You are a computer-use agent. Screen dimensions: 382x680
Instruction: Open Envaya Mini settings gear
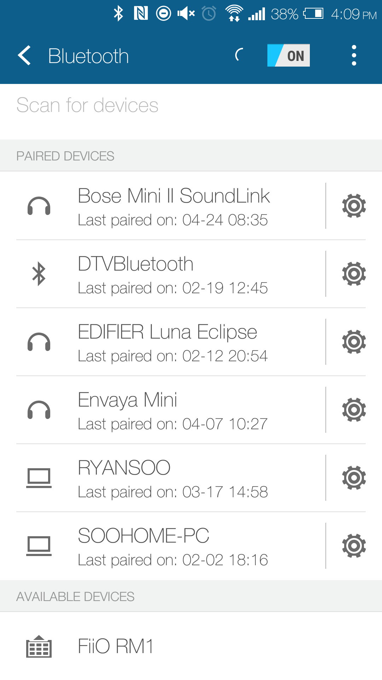[x=354, y=410]
